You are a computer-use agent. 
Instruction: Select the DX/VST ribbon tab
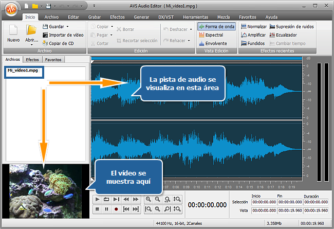[x=166, y=17]
